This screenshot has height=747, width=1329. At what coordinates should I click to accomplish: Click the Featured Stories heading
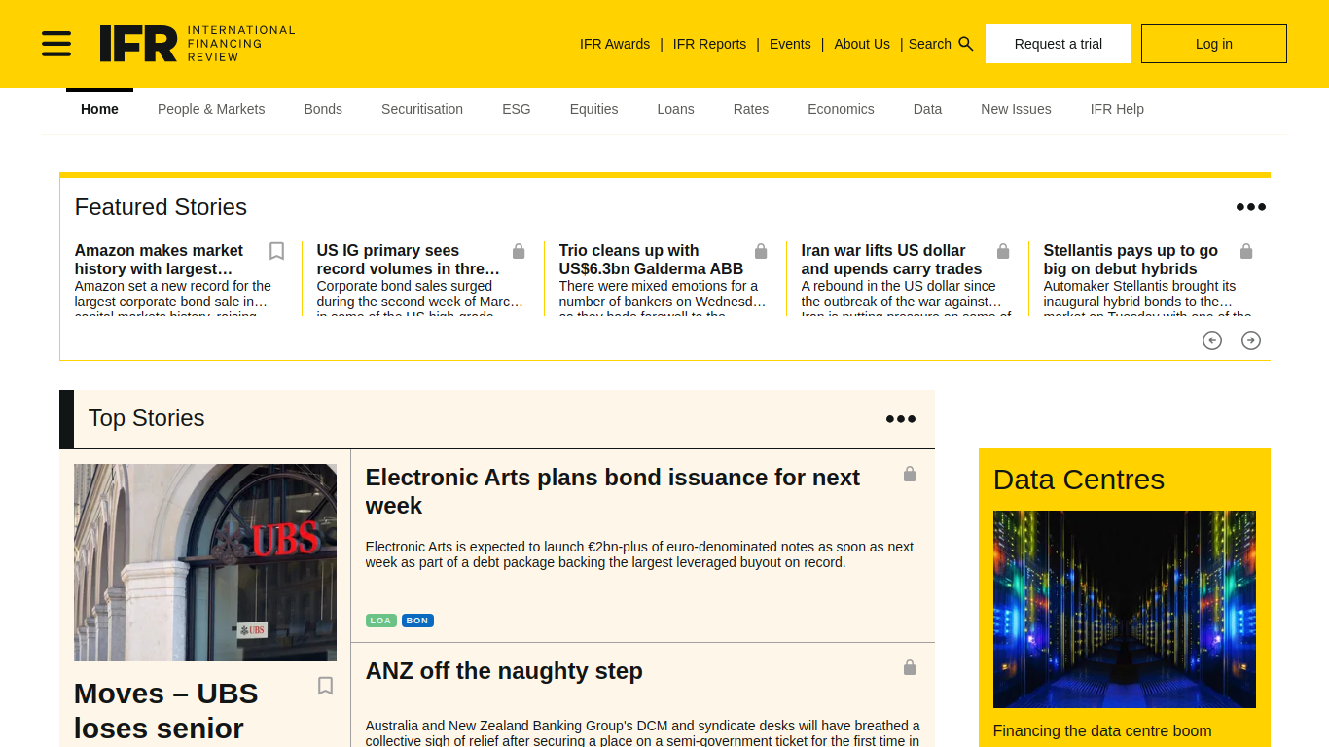coord(161,207)
